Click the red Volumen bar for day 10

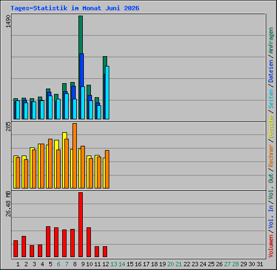pos(89,242)
